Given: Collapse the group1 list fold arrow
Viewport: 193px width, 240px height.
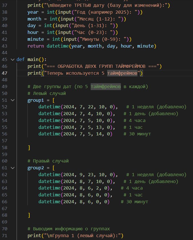Looking at the screenshot, I should tap(12, 100).
